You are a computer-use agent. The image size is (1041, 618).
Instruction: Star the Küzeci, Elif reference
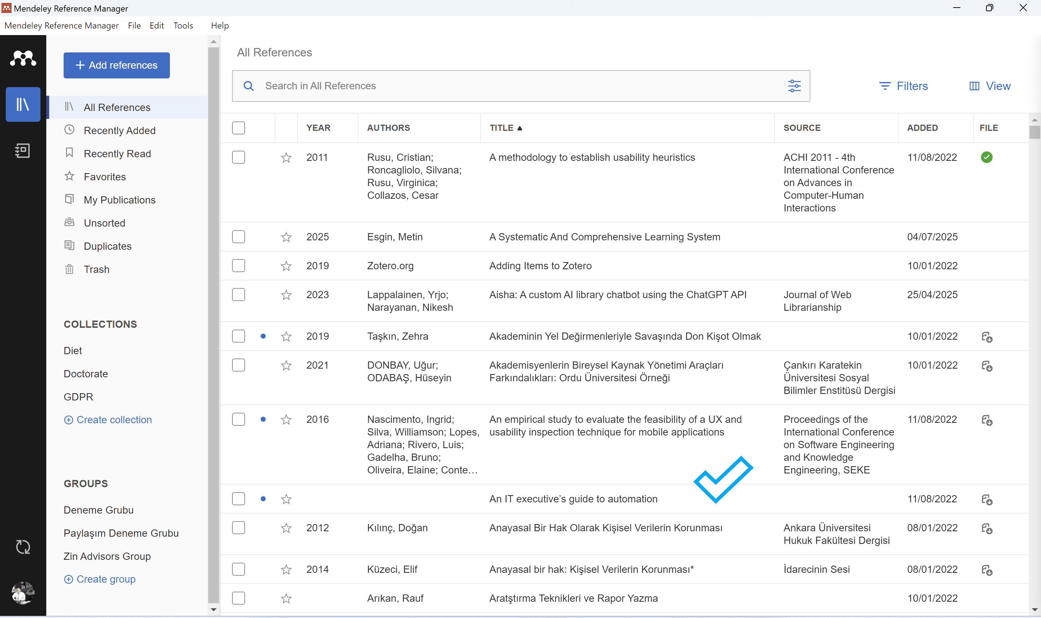coord(286,569)
